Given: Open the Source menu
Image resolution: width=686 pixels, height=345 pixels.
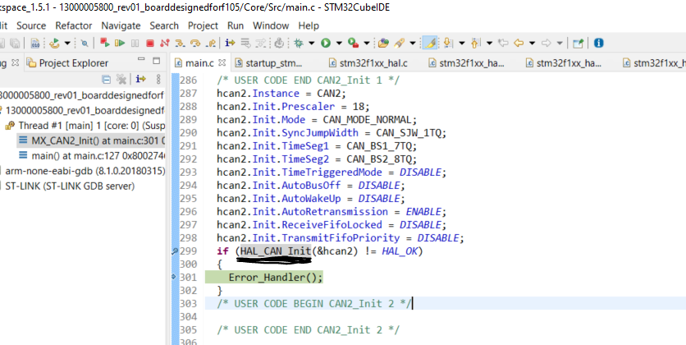Looking at the screenshot, I should click(31, 25).
